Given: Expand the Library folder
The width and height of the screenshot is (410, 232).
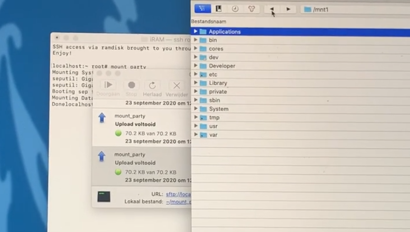Looking at the screenshot, I should 197,83.
